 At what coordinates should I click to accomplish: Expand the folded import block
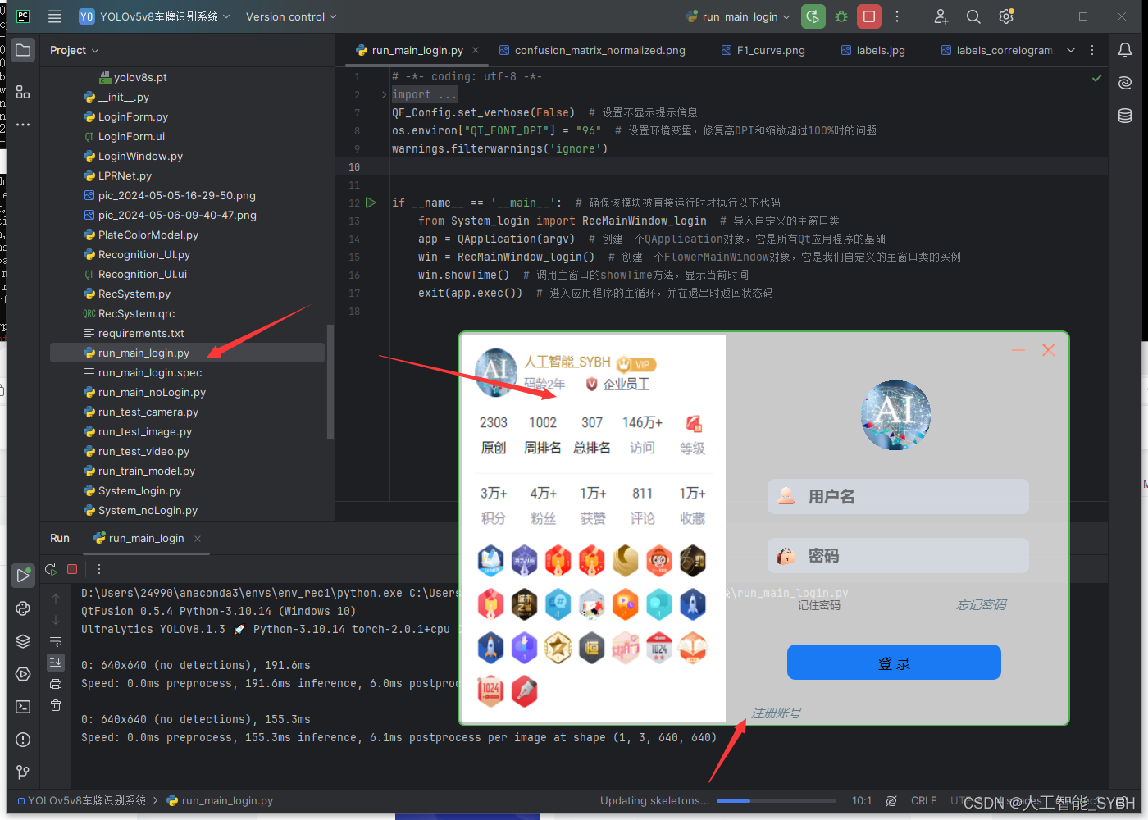[384, 95]
